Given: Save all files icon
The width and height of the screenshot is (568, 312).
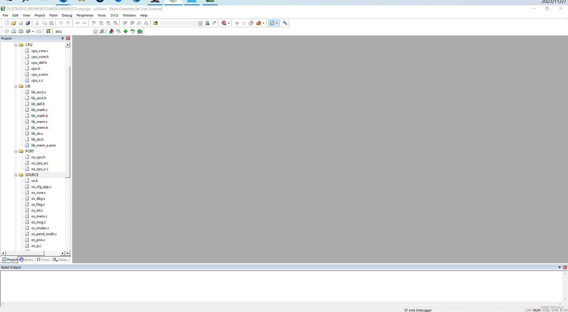Looking at the screenshot, I should [x=28, y=23].
